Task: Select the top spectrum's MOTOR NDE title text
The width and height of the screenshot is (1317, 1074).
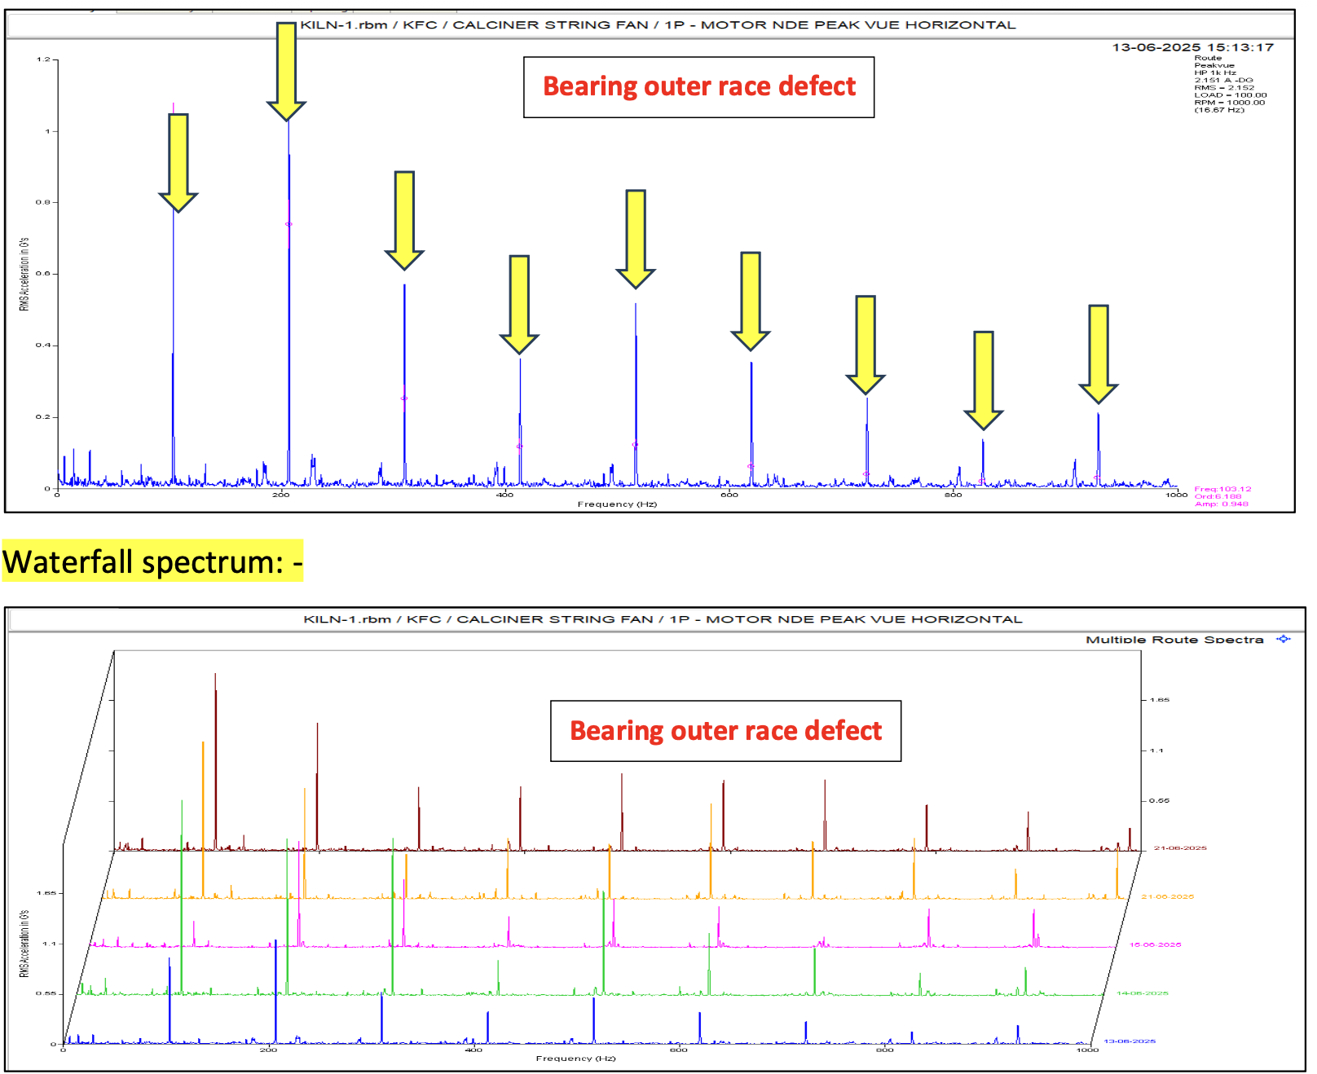Action: point(658,24)
